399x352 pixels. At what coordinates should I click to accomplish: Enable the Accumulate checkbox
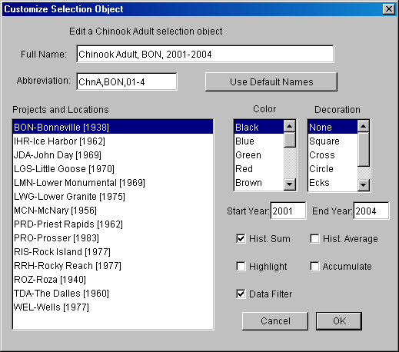(x=314, y=266)
